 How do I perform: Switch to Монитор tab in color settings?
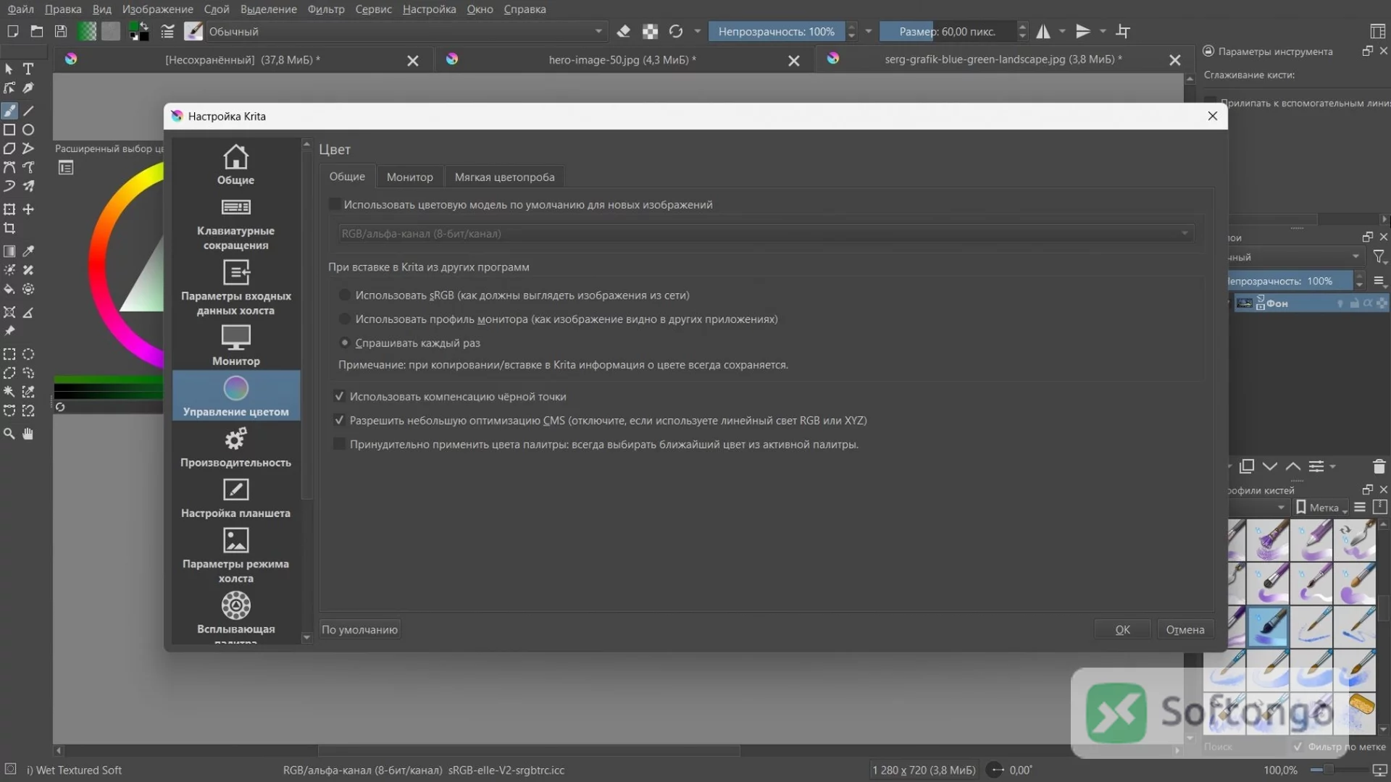(409, 177)
